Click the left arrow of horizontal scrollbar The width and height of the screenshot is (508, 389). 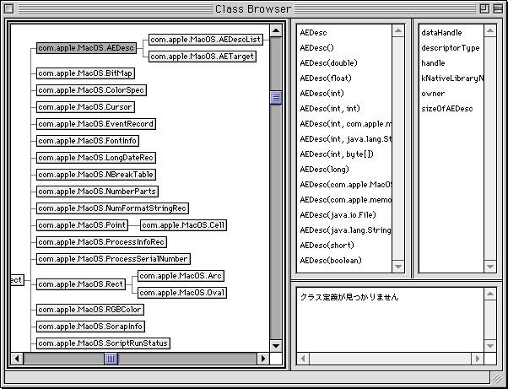coord(15,359)
